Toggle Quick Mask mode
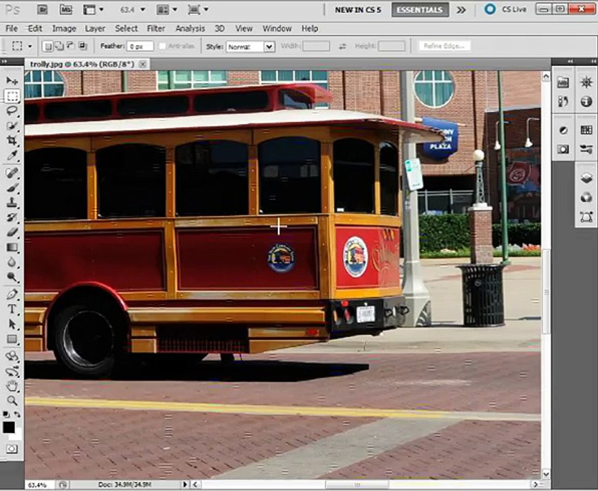Image resolution: width=598 pixels, height=491 pixels. (12, 449)
